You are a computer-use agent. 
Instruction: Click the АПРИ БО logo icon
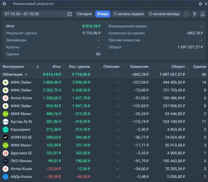pyautogui.click(x=6, y=137)
